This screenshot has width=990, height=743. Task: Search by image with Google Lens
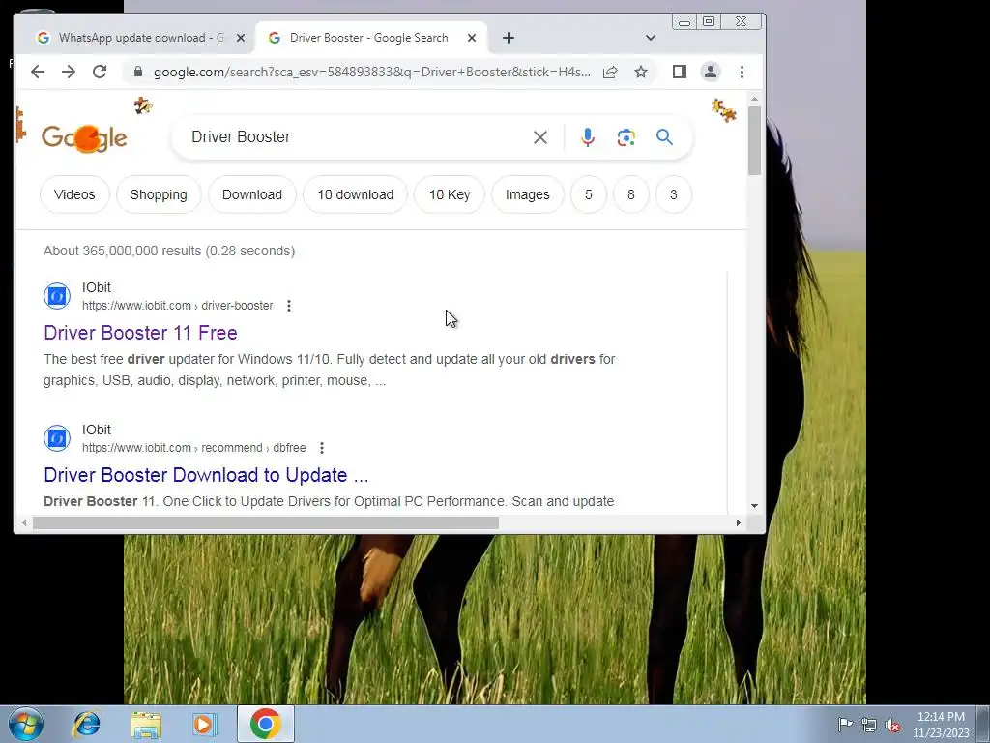click(626, 137)
